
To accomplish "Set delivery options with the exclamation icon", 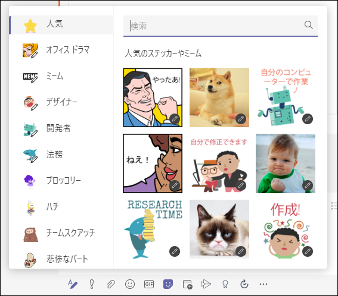I will pyautogui.click(x=92, y=284).
